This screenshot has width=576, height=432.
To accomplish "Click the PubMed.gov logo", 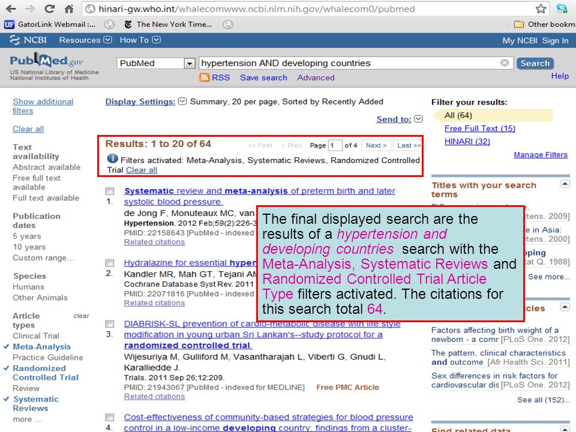I will click(x=46, y=60).
